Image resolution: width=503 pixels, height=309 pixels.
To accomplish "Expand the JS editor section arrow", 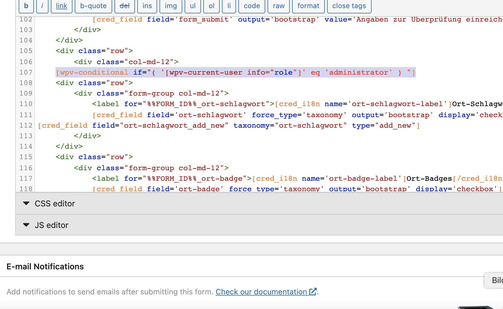I will 26,225.
